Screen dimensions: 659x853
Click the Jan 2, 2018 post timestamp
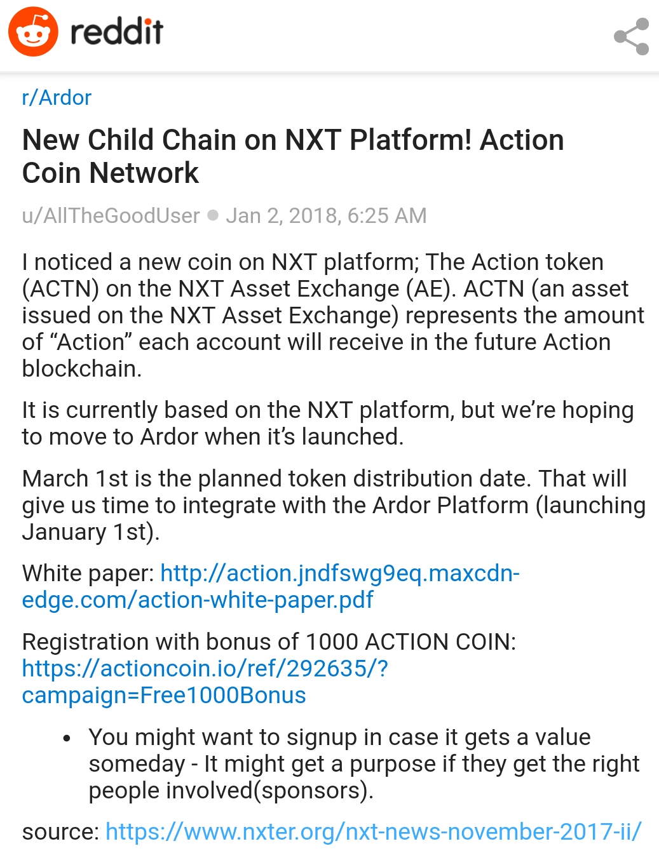coord(326,216)
